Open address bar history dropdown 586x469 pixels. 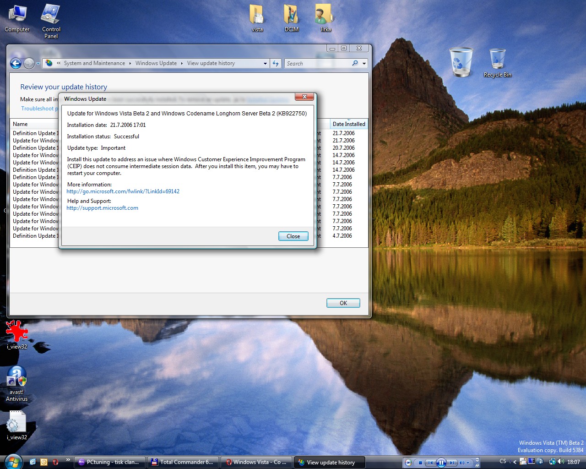[x=265, y=64]
